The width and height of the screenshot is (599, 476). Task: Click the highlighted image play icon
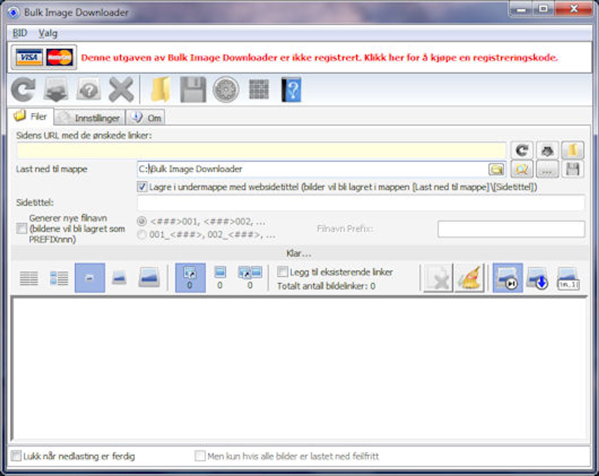pyautogui.click(x=508, y=278)
